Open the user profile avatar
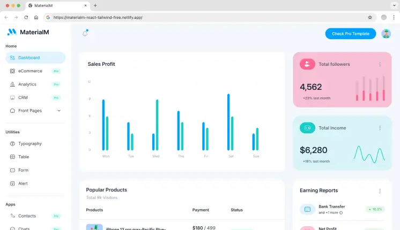This screenshot has width=400, height=230. 386,34
